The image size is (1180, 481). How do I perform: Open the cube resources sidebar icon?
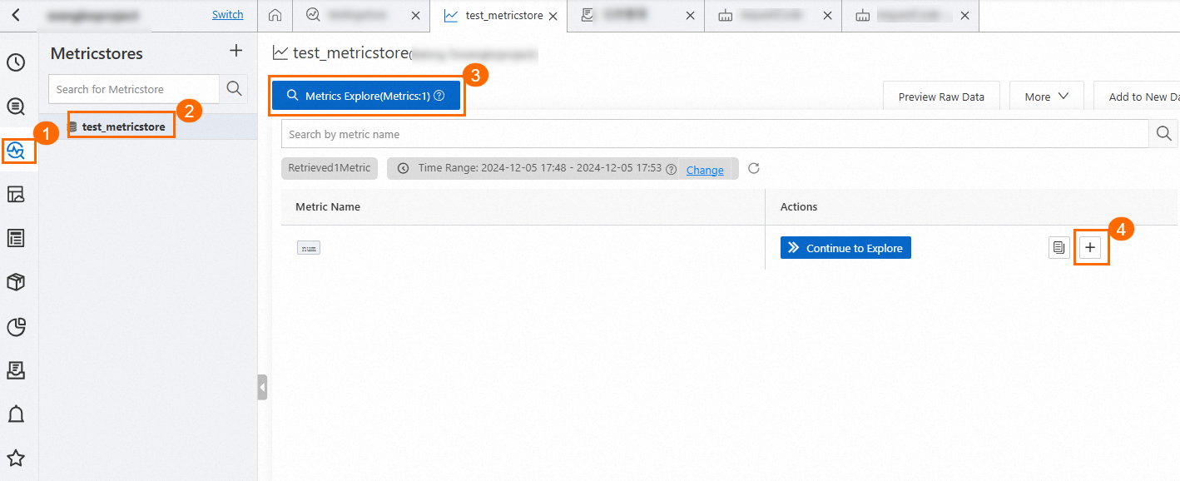16,283
